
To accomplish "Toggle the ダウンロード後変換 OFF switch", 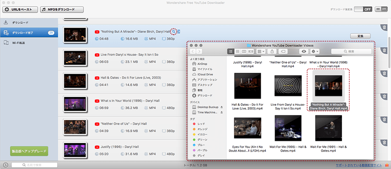I will click(x=363, y=9).
